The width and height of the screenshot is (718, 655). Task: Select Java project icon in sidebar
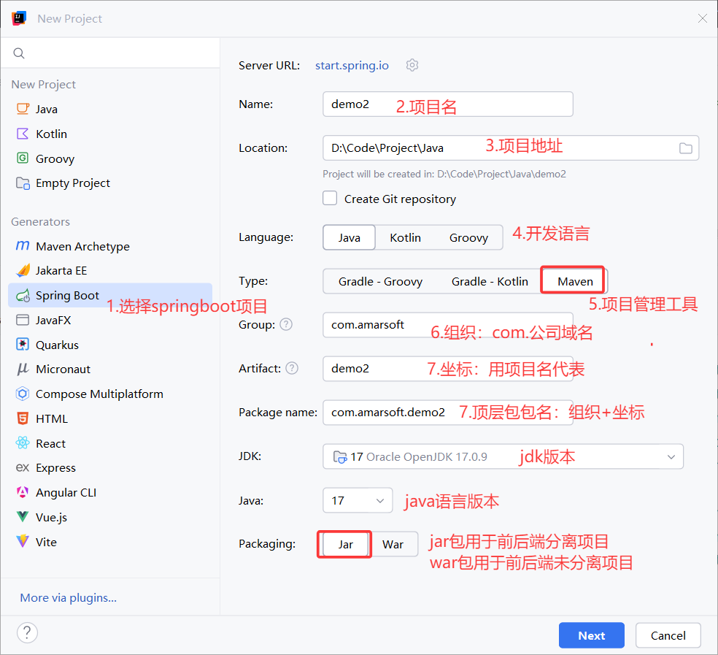23,109
